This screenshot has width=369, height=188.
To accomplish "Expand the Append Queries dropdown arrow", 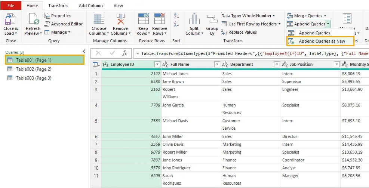I will click(x=328, y=24).
